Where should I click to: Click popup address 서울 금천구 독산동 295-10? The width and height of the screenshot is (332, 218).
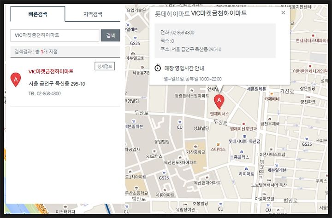tap(196, 49)
